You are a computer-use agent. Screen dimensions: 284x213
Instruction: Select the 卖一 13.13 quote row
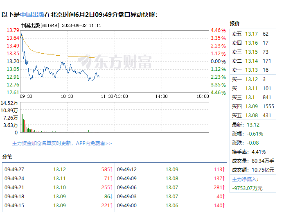[252, 70]
